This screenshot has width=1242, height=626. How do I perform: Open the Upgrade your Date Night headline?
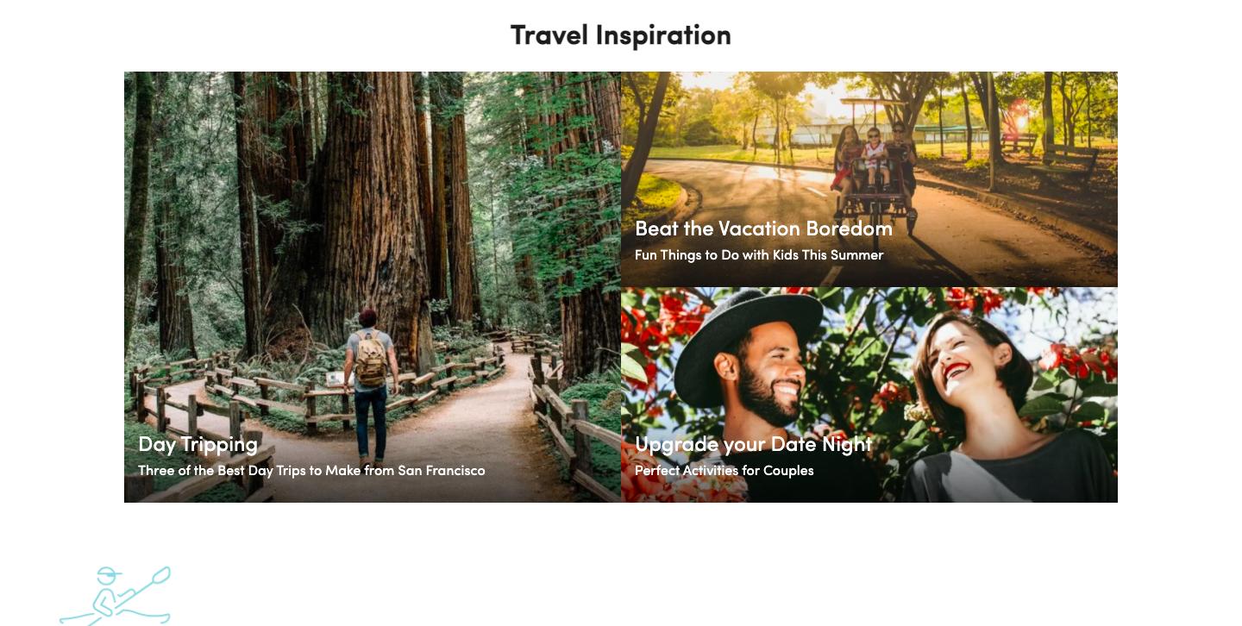pyautogui.click(x=753, y=444)
